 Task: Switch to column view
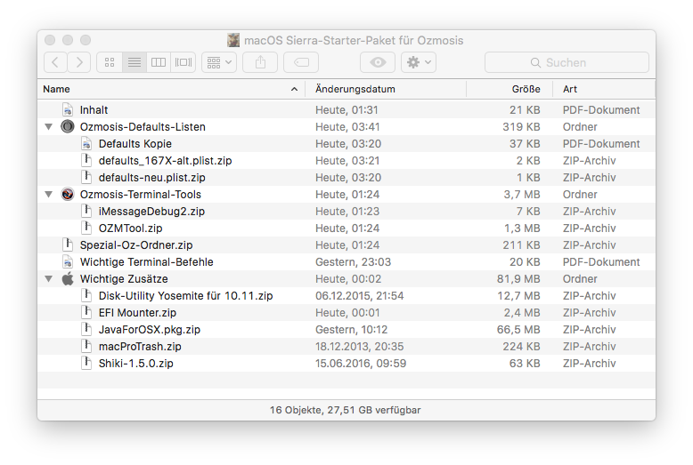pyautogui.click(x=159, y=62)
